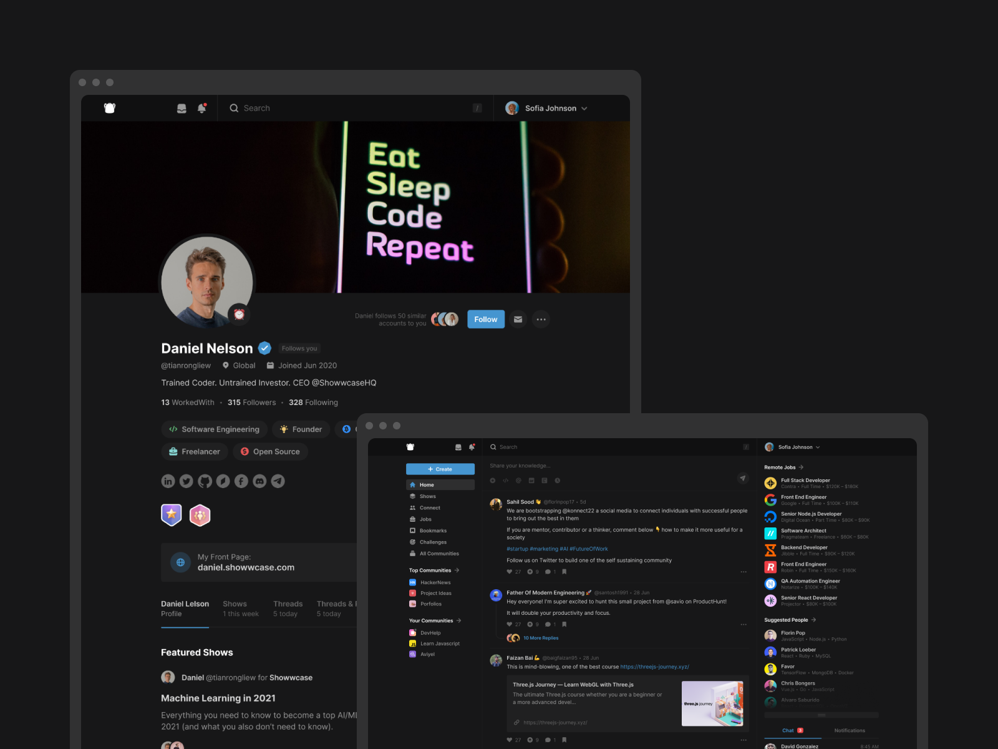Bookmark Father Of Modern Engineering's post
Image resolution: width=998 pixels, height=749 pixels.
(564, 624)
